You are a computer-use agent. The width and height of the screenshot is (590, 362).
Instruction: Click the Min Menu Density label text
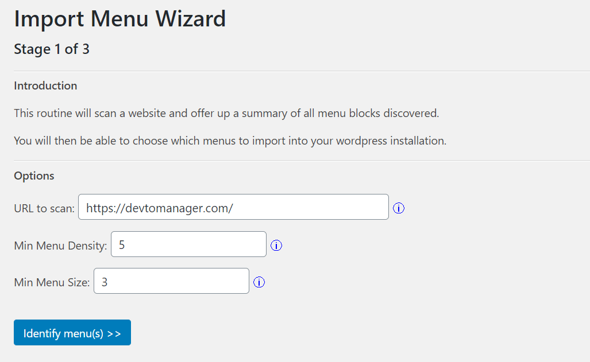pyautogui.click(x=60, y=246)
